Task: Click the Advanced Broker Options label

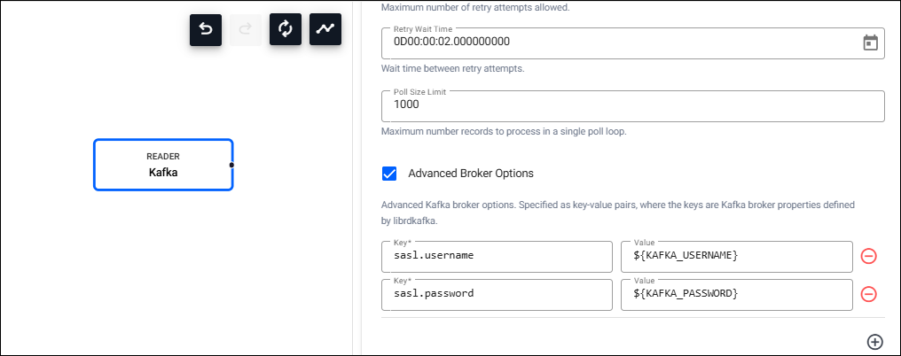Action: [x=471, y=174]
